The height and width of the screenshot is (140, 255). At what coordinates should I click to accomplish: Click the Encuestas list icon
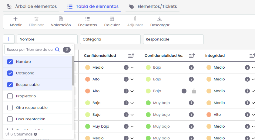click(87, 19)
